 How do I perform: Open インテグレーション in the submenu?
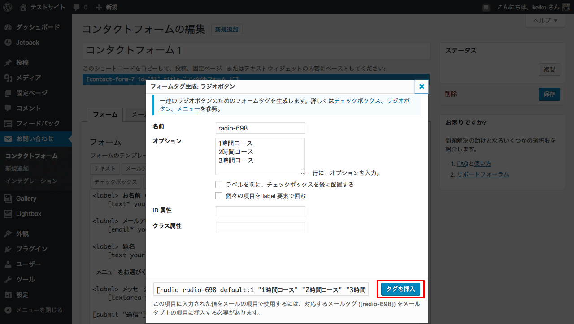click(x=31, y=181)
